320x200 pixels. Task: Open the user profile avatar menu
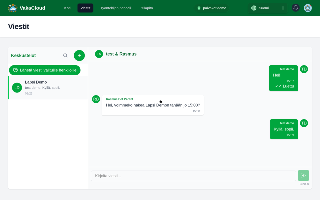(x=308, y=8)
